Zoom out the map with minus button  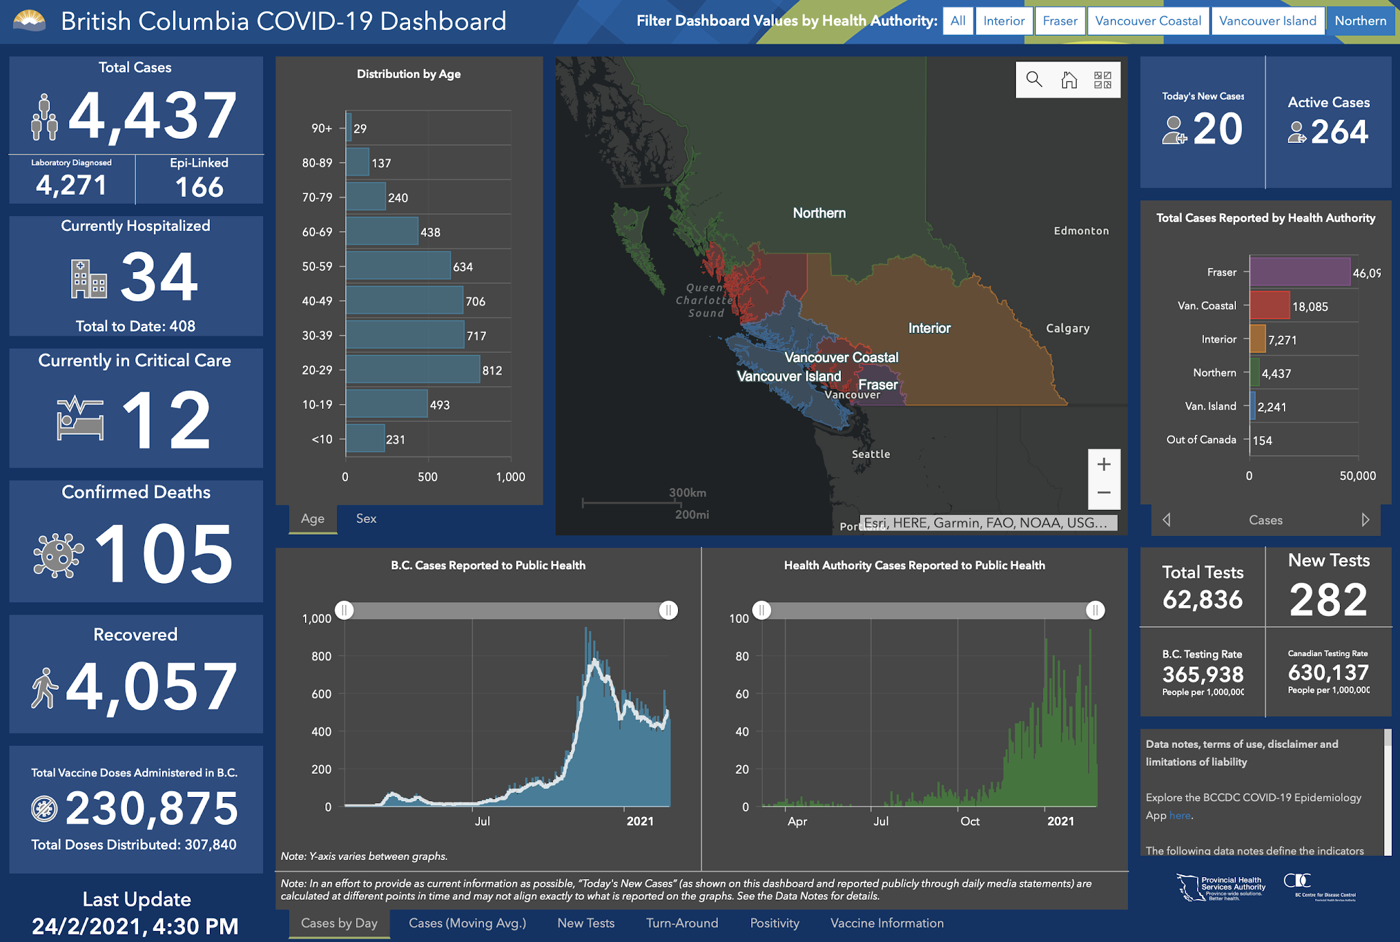click(x=1103, y=493)
